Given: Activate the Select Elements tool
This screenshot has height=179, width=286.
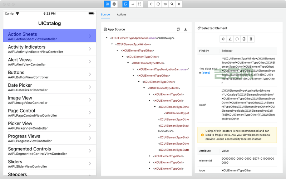Looking at the screenshot, I should (x=125, y=4).
